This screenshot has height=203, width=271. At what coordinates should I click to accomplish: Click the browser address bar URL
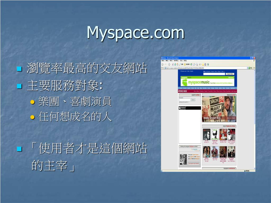(x=206, y=68)
